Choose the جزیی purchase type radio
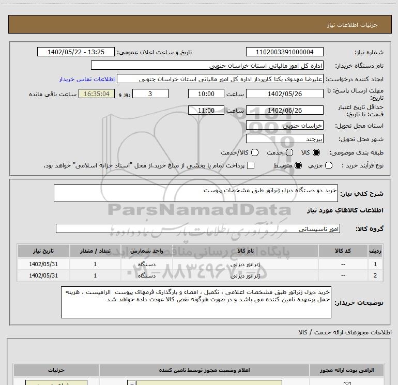398x385 pixels. point(328,165)
